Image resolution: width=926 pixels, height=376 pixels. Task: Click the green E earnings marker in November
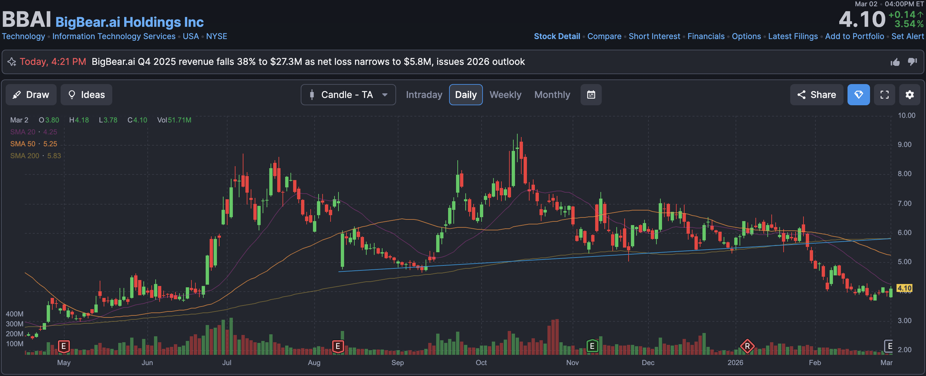point(592,346)
